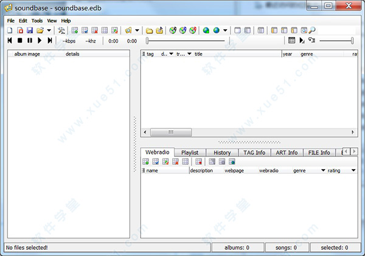Click the CD icon with blue note

pyautogui.click(x=182, y=30)
